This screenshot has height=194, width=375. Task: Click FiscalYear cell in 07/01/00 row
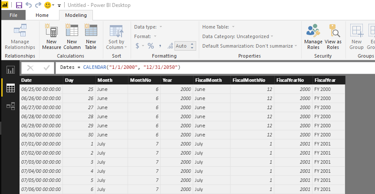coord(329,144)
